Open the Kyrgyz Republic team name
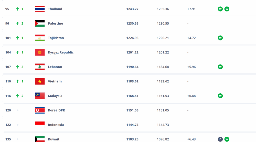256x142 pixels. point(61,52)
